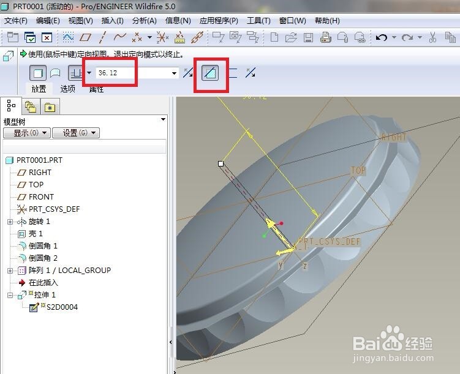Open the 工具(T) menu
Image resolution: width=460 pixels, height=374 pixels.
click(258, 21)
